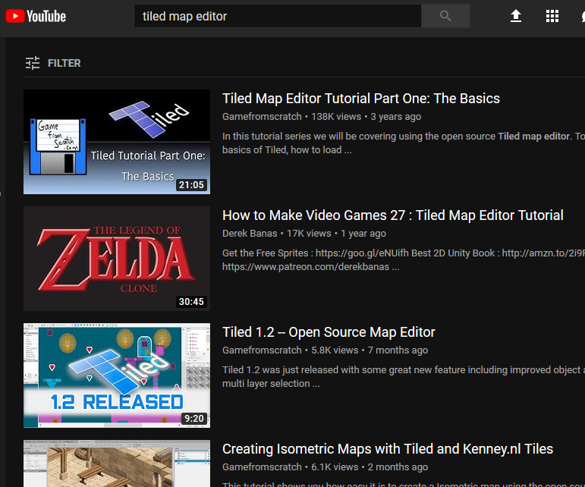
Task: Open Gamefromscratch channel under Isometric Maps video
Action: [x=262, y=467]
